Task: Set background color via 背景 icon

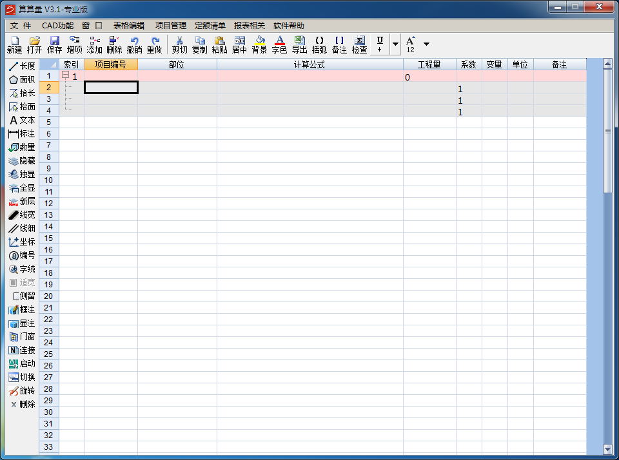Action: tap(259, 44)
